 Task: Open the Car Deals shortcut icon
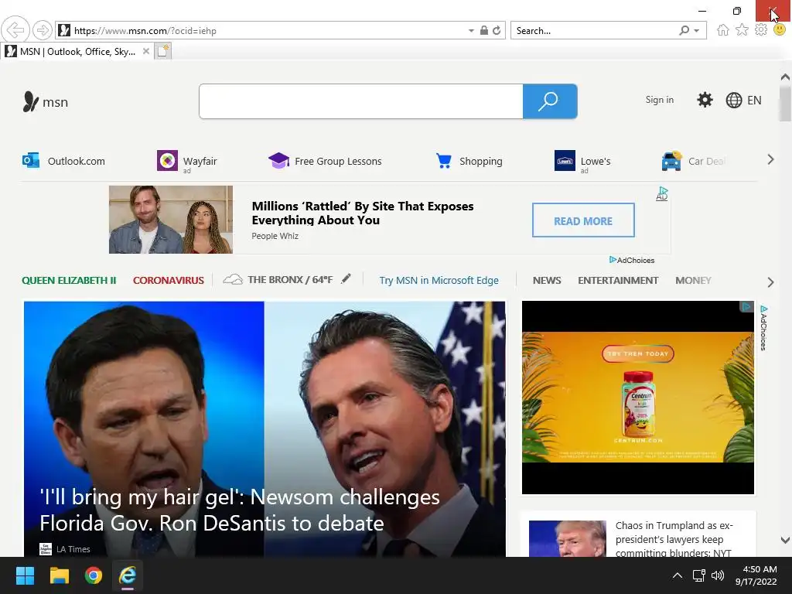coord(672,161)
